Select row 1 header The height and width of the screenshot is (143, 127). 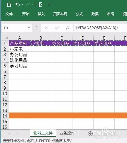tap(5, 43)
